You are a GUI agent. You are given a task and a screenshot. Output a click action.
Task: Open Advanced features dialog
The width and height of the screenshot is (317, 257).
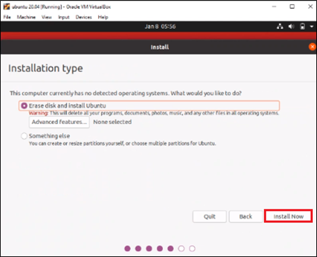pyautogui.click(x=59, y=122)
